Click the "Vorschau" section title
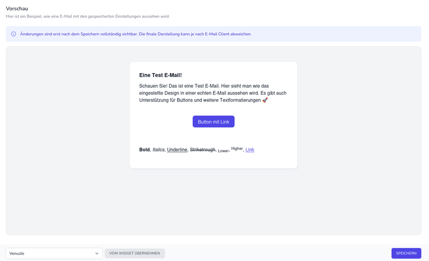The height and width of the screenshot is (261, 429). pyautogui.click(x=17, y=9)
